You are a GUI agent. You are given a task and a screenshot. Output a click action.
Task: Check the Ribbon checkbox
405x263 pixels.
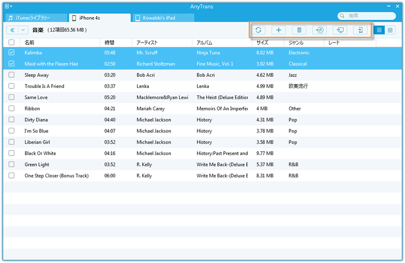click(11, 109)
